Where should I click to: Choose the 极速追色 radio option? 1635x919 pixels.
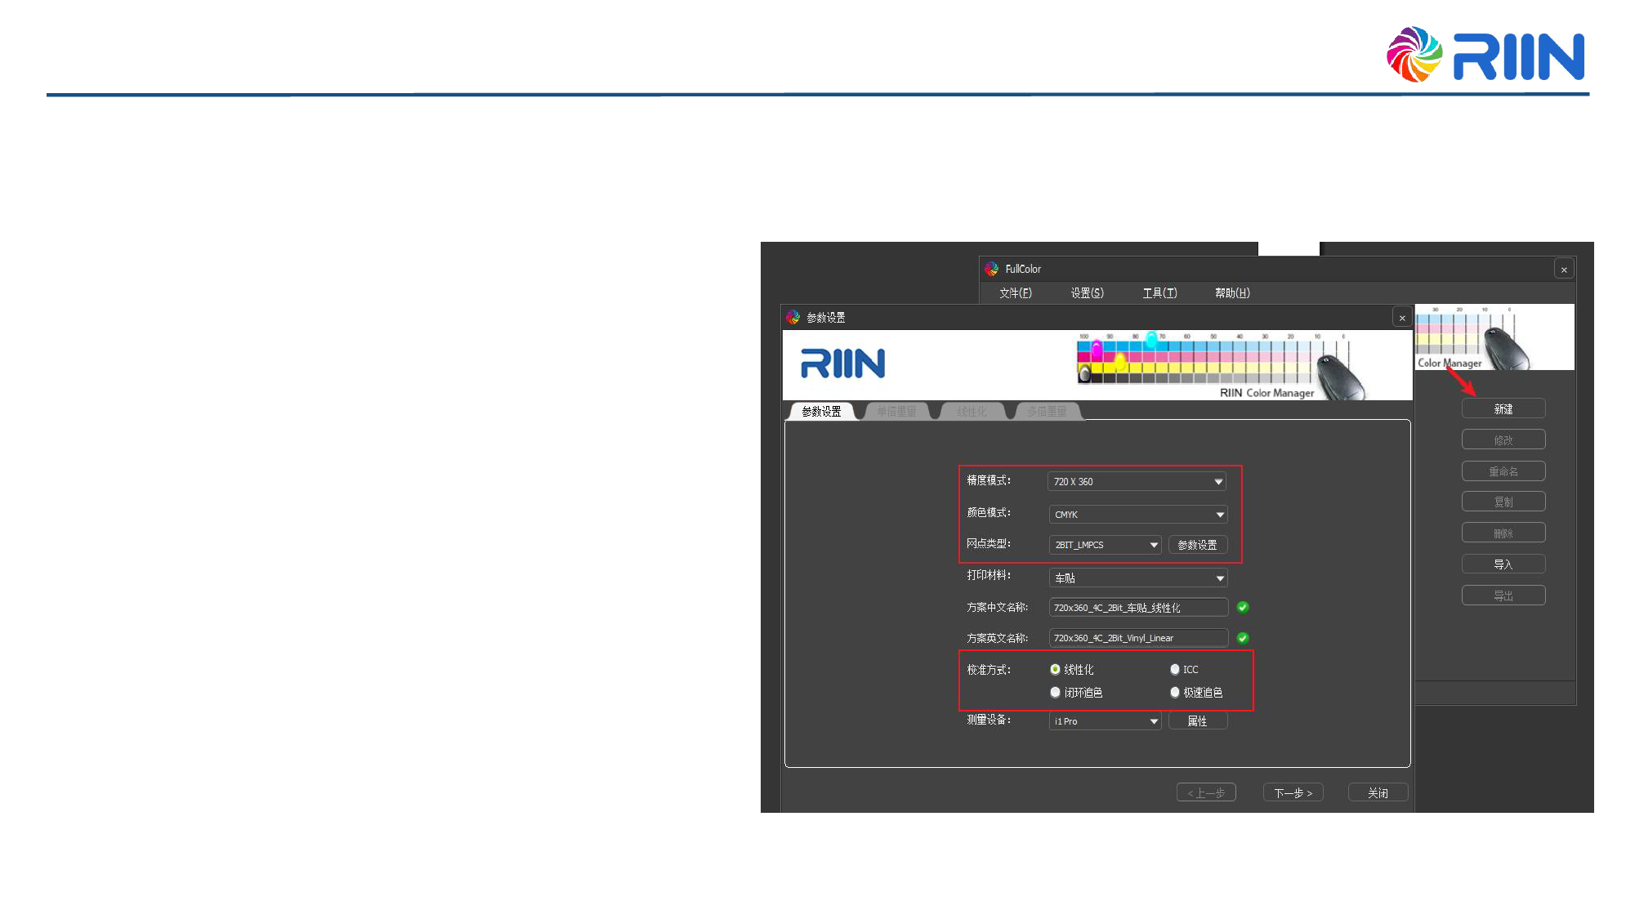tap(1175, 692)
